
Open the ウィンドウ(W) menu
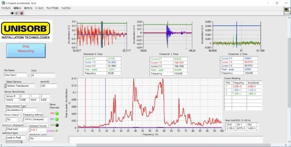52,8
